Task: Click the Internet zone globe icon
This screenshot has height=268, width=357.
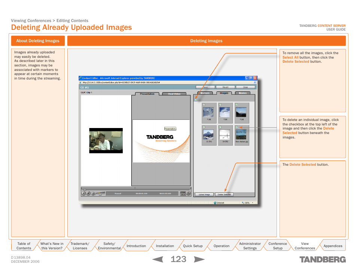Action: pos(215,203)
